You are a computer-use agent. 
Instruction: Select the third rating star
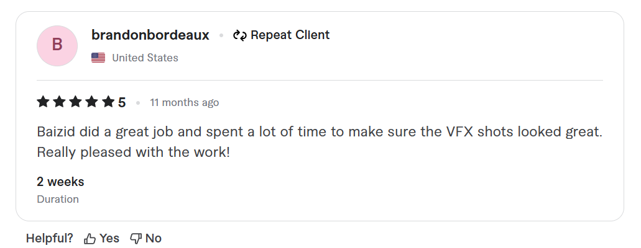[75, 102]
